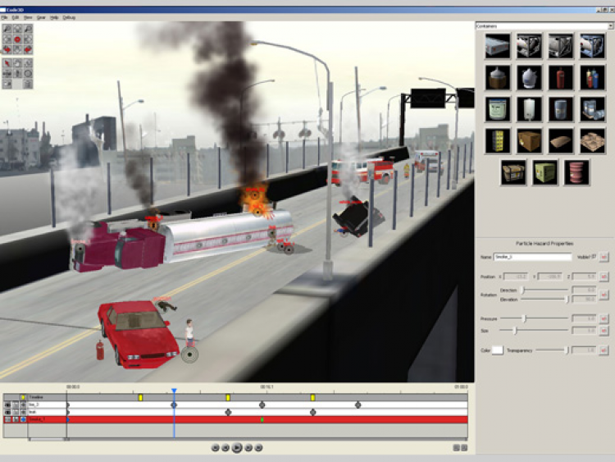Click the step-back playback button
Viewport: 615px width, 462px height.
[x=225, y=447]
